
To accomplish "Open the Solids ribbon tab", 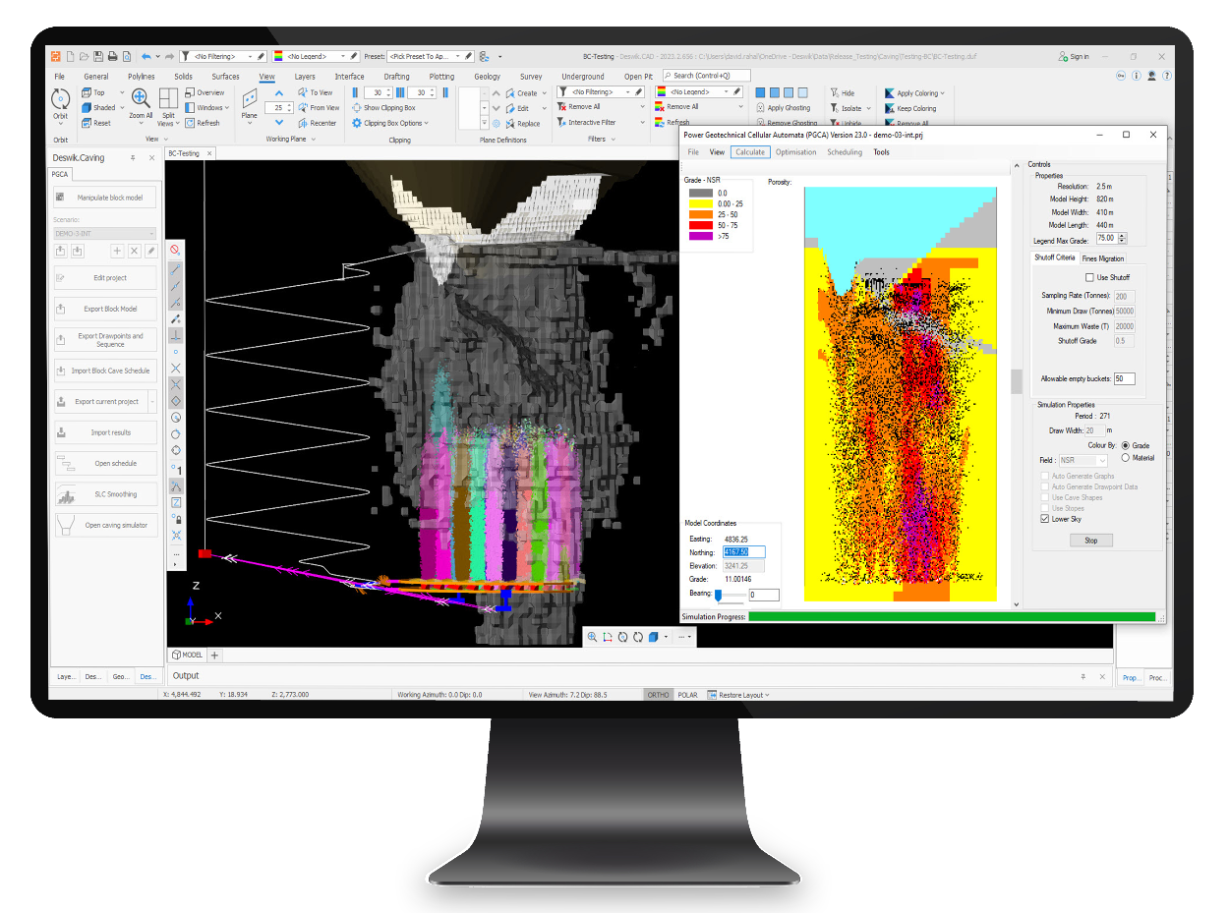I will point(183,77).
